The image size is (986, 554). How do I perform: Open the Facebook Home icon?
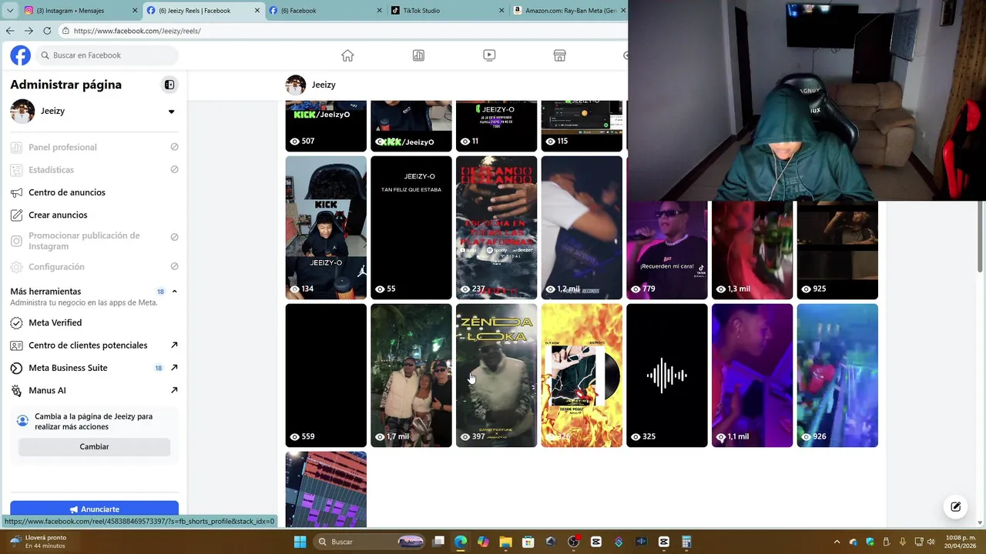[x=347, y=55]
